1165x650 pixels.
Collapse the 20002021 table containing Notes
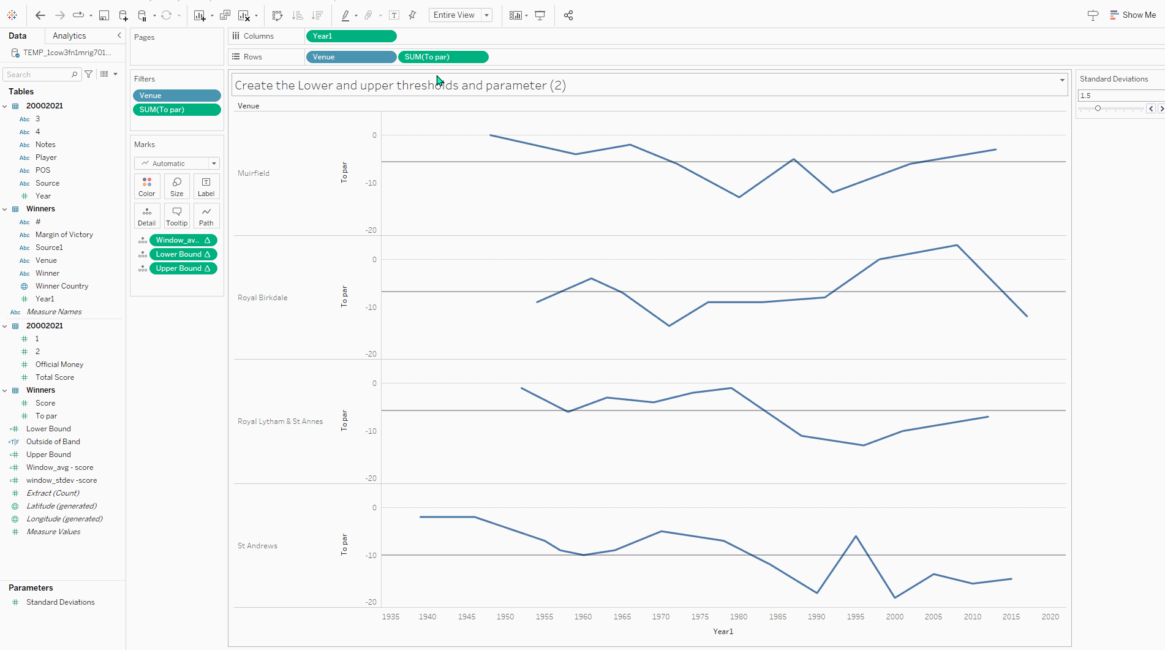tap(5, 106)
